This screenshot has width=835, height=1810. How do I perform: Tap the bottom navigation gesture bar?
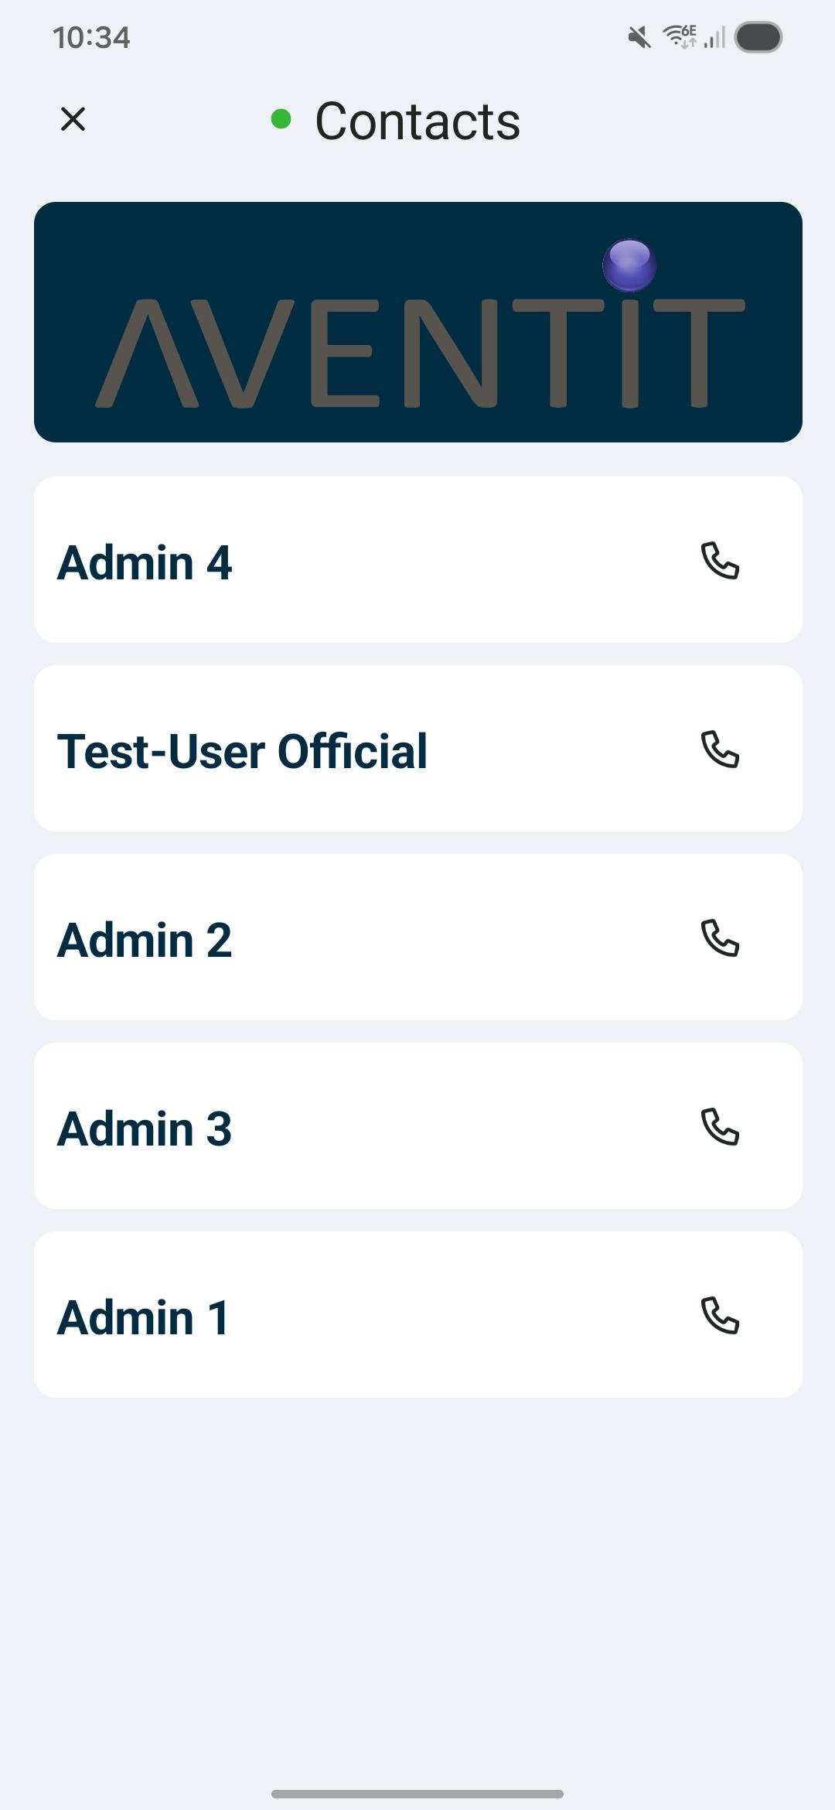pyautogui.click(x=417, y=1793)
